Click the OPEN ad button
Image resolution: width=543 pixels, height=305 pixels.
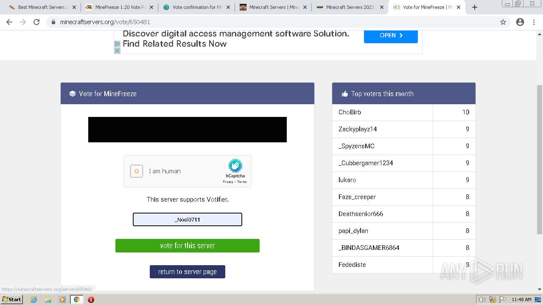click(x=391, y=36)
